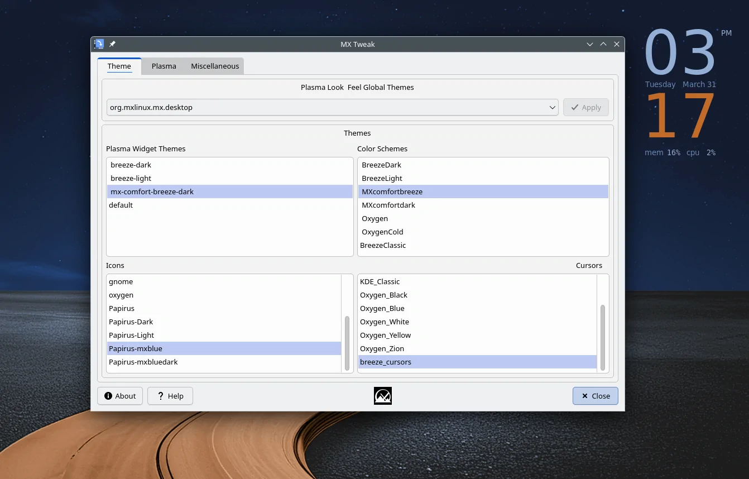Toggle the keep-above pin icon in titlebar

pyautogui.click(x=112, y=44)
